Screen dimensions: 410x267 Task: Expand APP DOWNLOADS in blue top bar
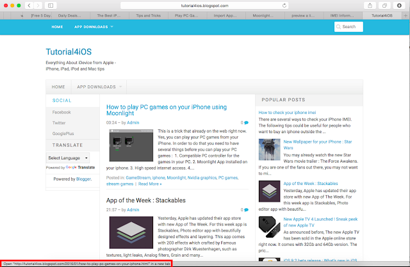pyautogui.click(x=94, y=27)
